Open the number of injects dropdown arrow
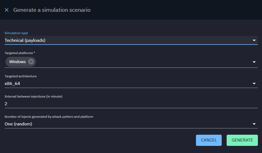The image size is (262, 153). coord(254,124)
